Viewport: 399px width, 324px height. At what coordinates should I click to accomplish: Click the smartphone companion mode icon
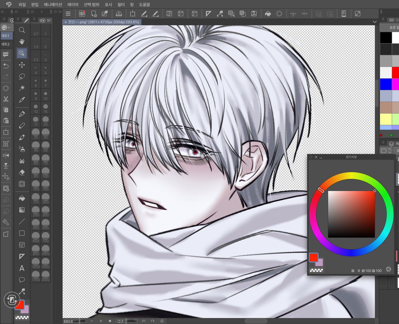(x=344, y=14)
